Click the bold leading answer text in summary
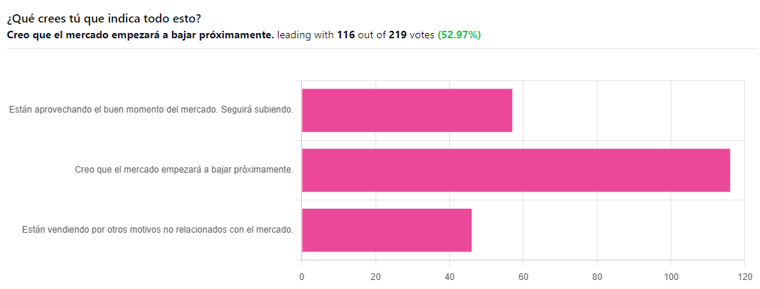The image size is (760, 289). [x=140, y=35]
